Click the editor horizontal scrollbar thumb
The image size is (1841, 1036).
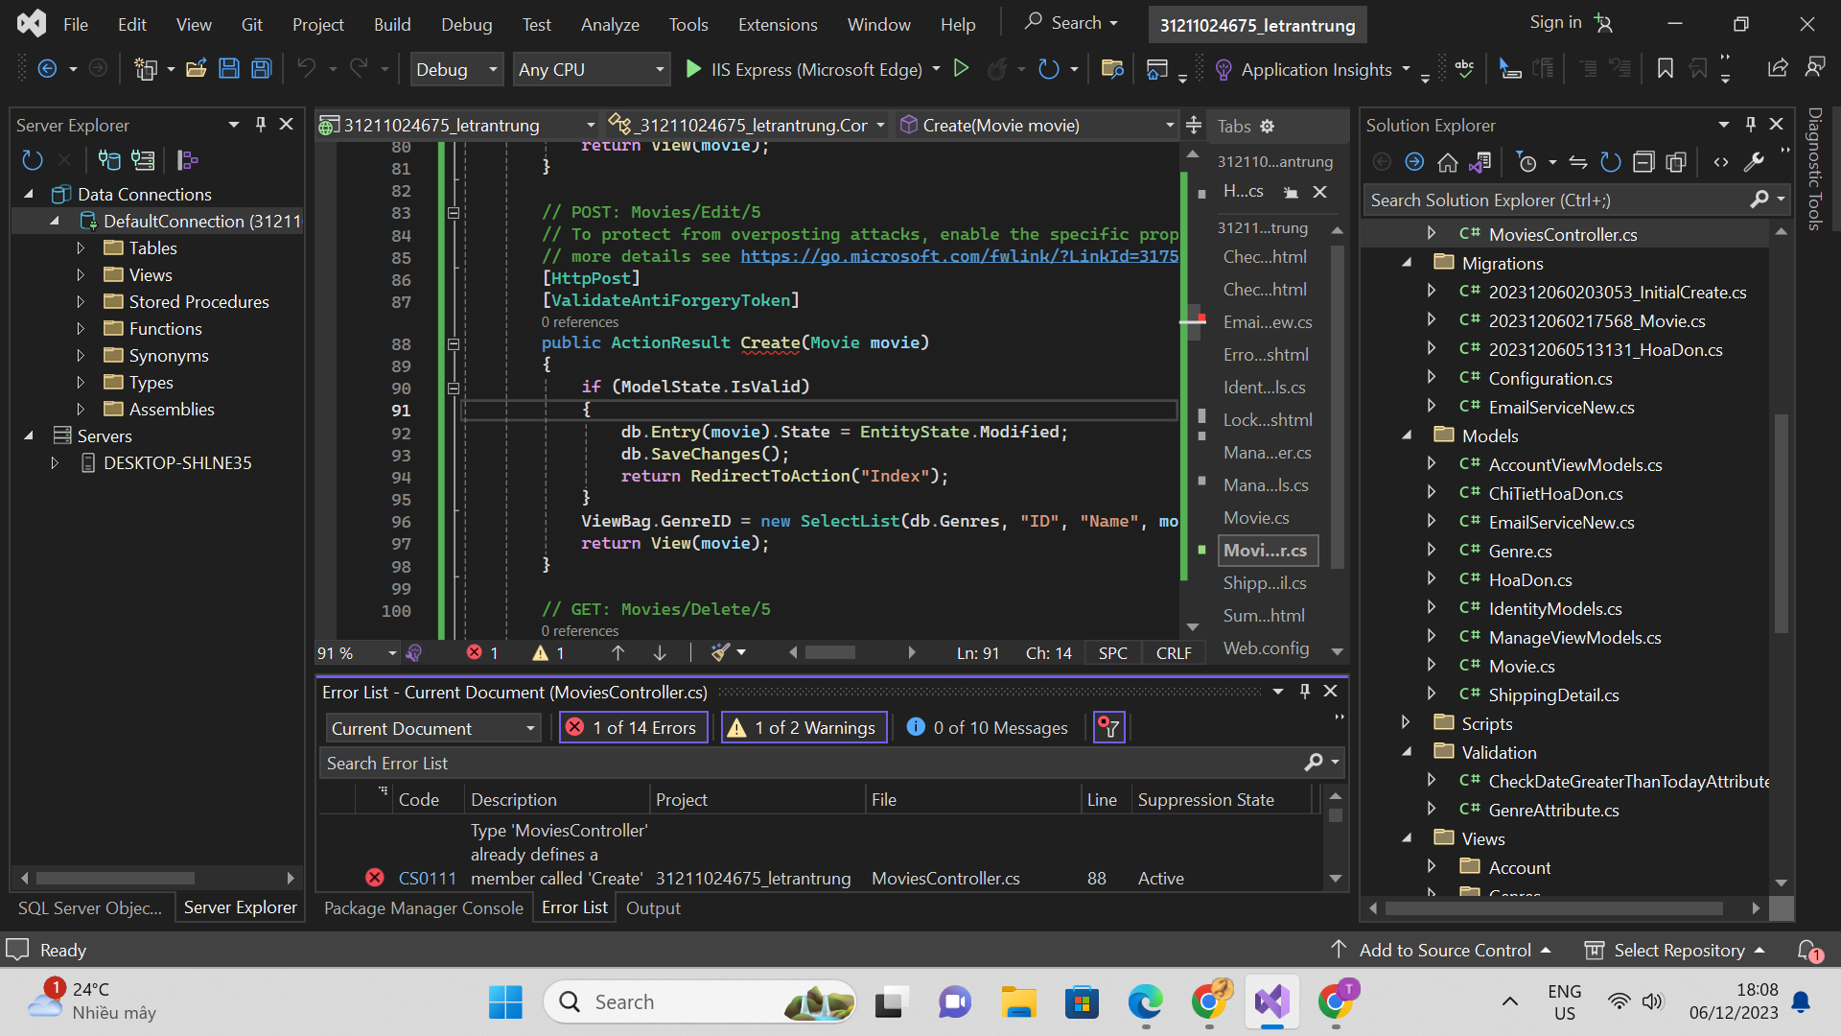(830, 653)
